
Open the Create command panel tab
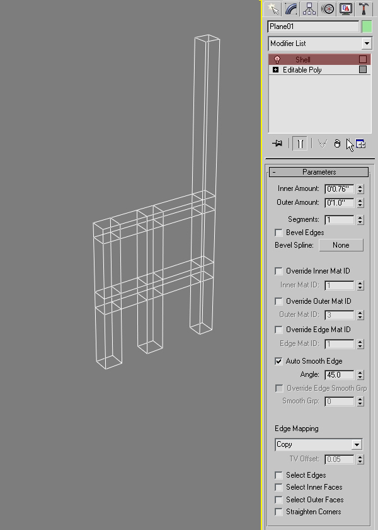click(273, 8)
